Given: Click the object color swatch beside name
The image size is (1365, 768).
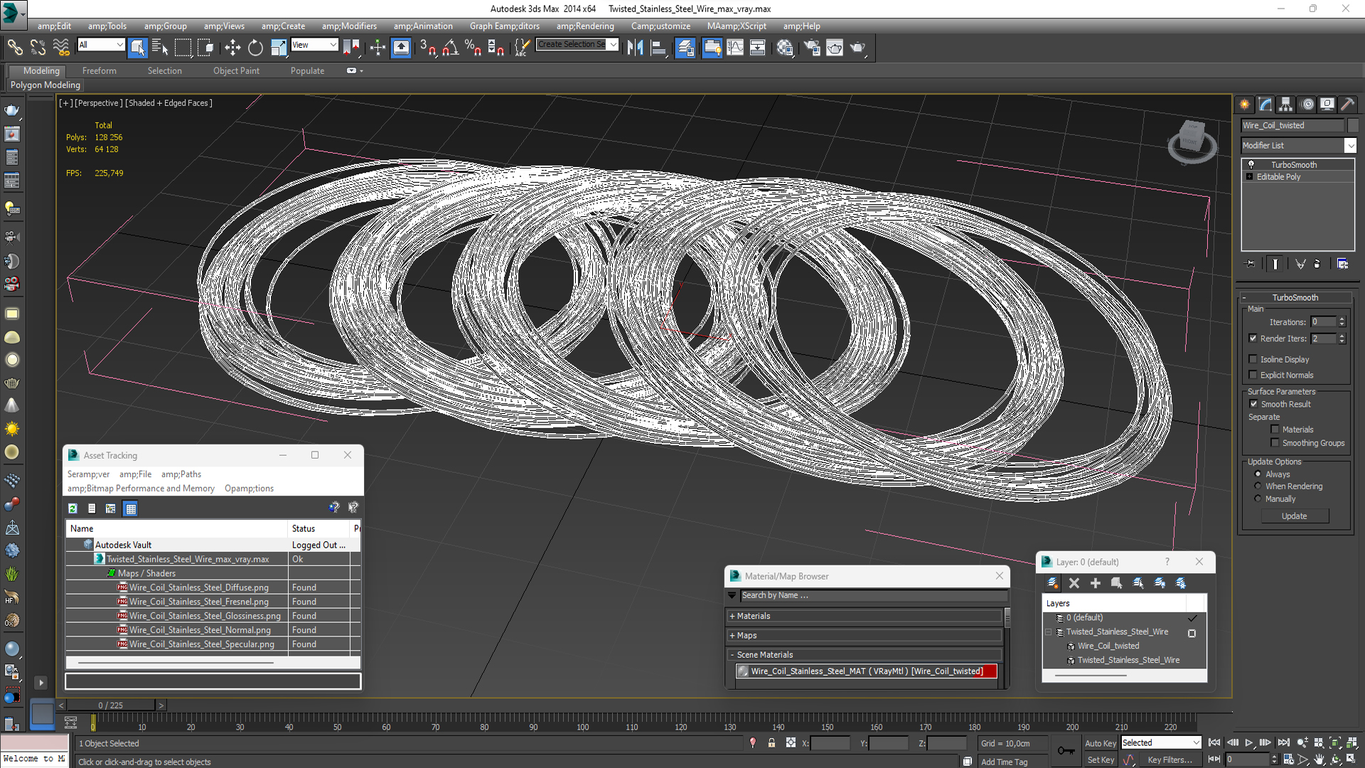Looking at the screenshot, I should (x=1352, y=125).
